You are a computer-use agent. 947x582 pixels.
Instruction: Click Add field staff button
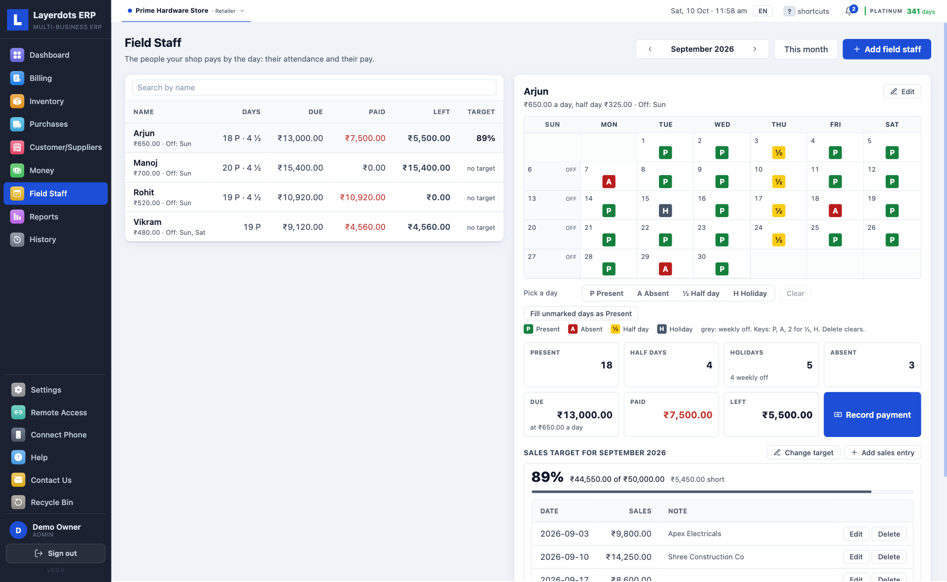coord(886,49)
